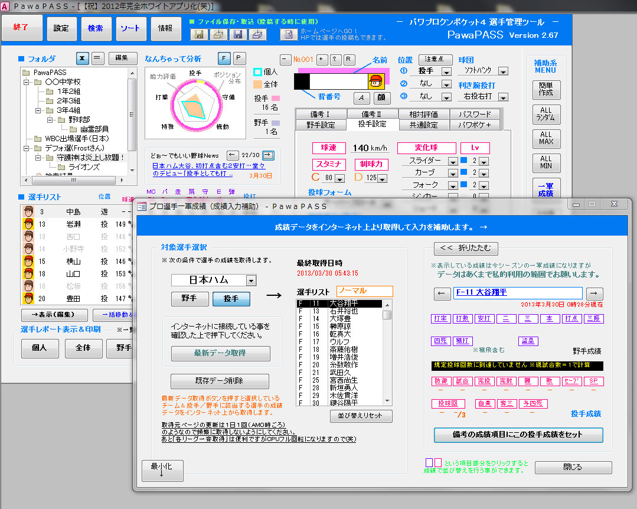This screenshot has height=509, width=637.
Task: Collapse the 野球部 tree folder
Action: 50,120
